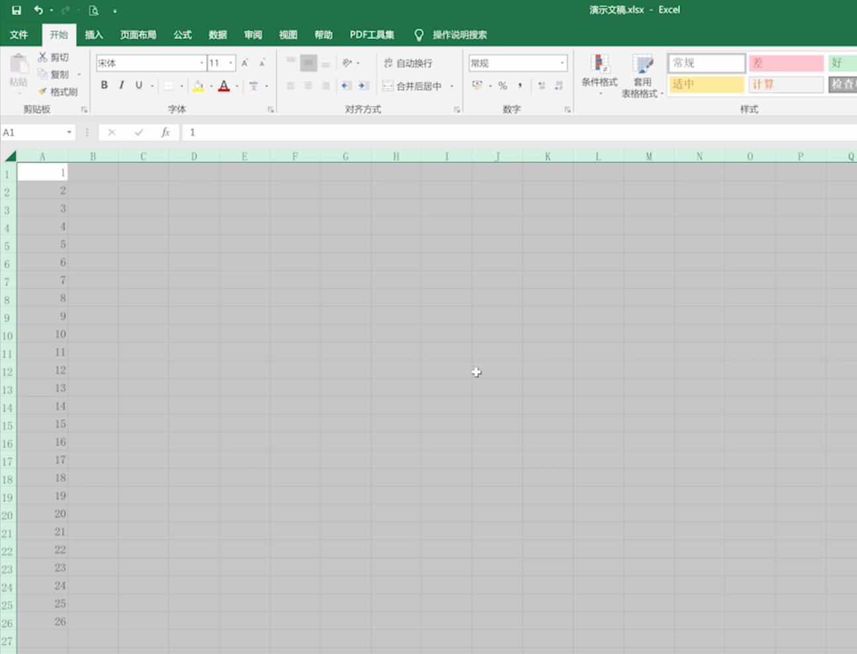Screen dimensions: 857x654
Task: Click Merge & Center (合并后居中) button
Action: (x=412, y=85)
